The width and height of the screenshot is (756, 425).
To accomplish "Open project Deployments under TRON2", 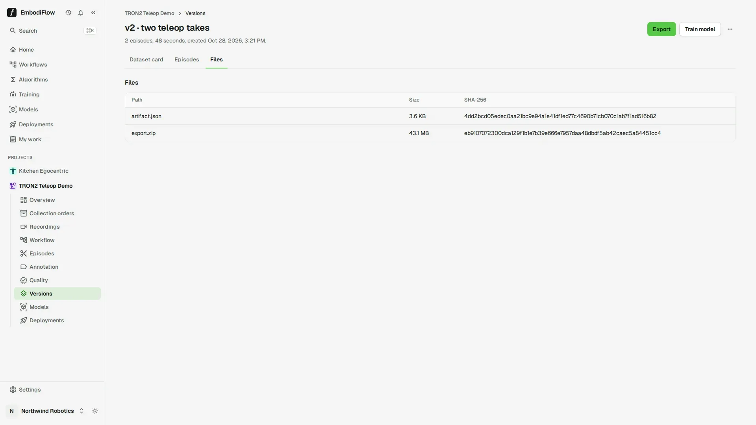I will [57, 320].
